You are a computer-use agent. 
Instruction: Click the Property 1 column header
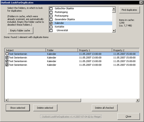(95, 50)
